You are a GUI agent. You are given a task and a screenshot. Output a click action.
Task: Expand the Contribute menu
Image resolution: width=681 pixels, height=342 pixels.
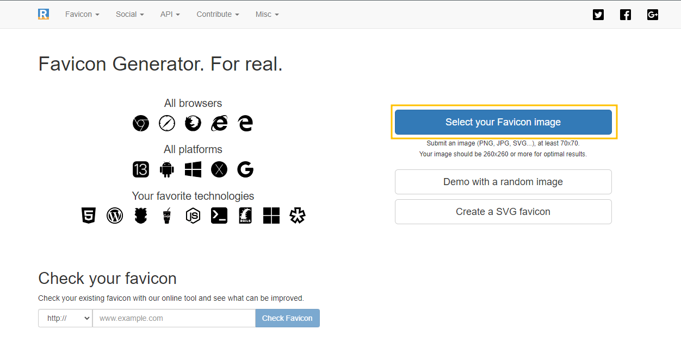218,14
